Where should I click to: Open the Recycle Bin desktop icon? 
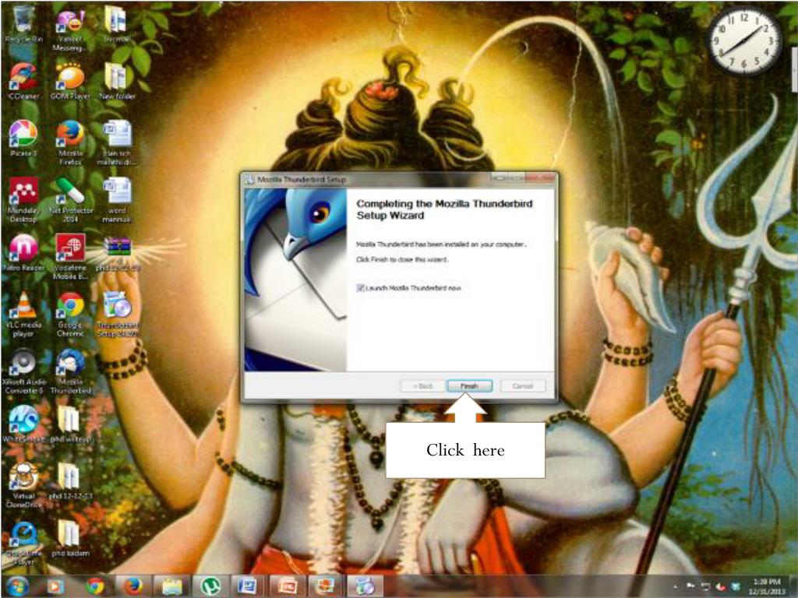[23, 24]
